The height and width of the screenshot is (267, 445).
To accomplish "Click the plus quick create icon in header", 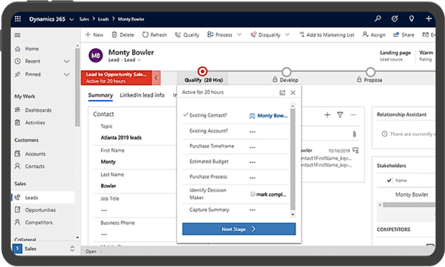I will click(x=428, y=19).
